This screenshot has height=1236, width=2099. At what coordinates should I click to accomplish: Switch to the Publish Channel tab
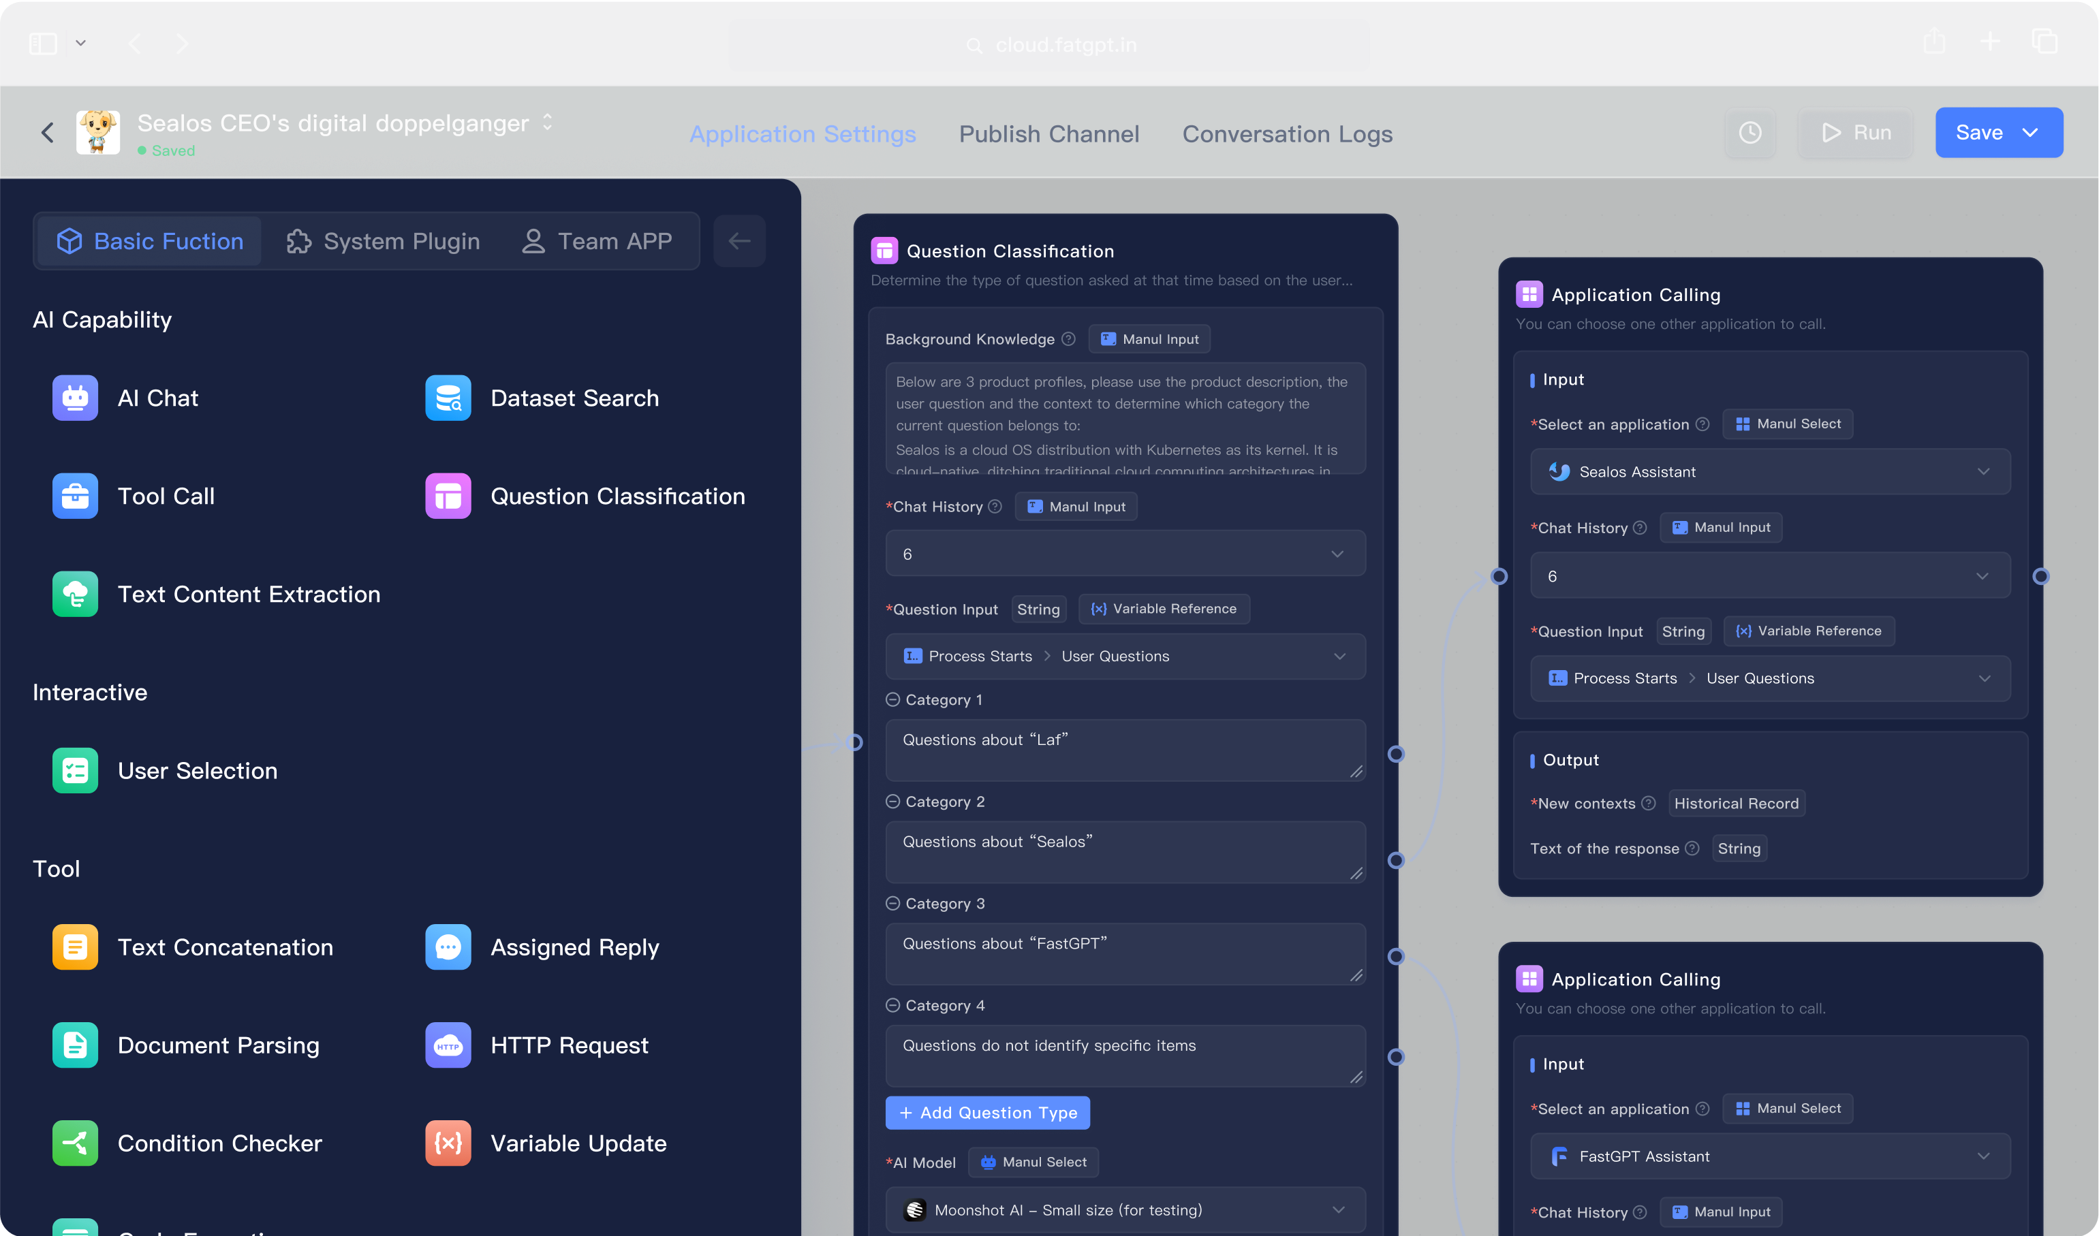tap(1048, 134)
